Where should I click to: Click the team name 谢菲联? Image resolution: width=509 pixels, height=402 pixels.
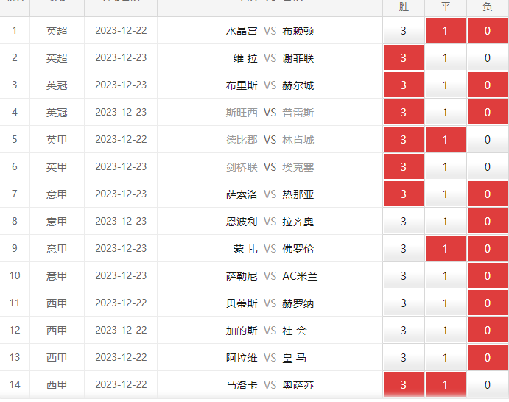coord(298,58)
